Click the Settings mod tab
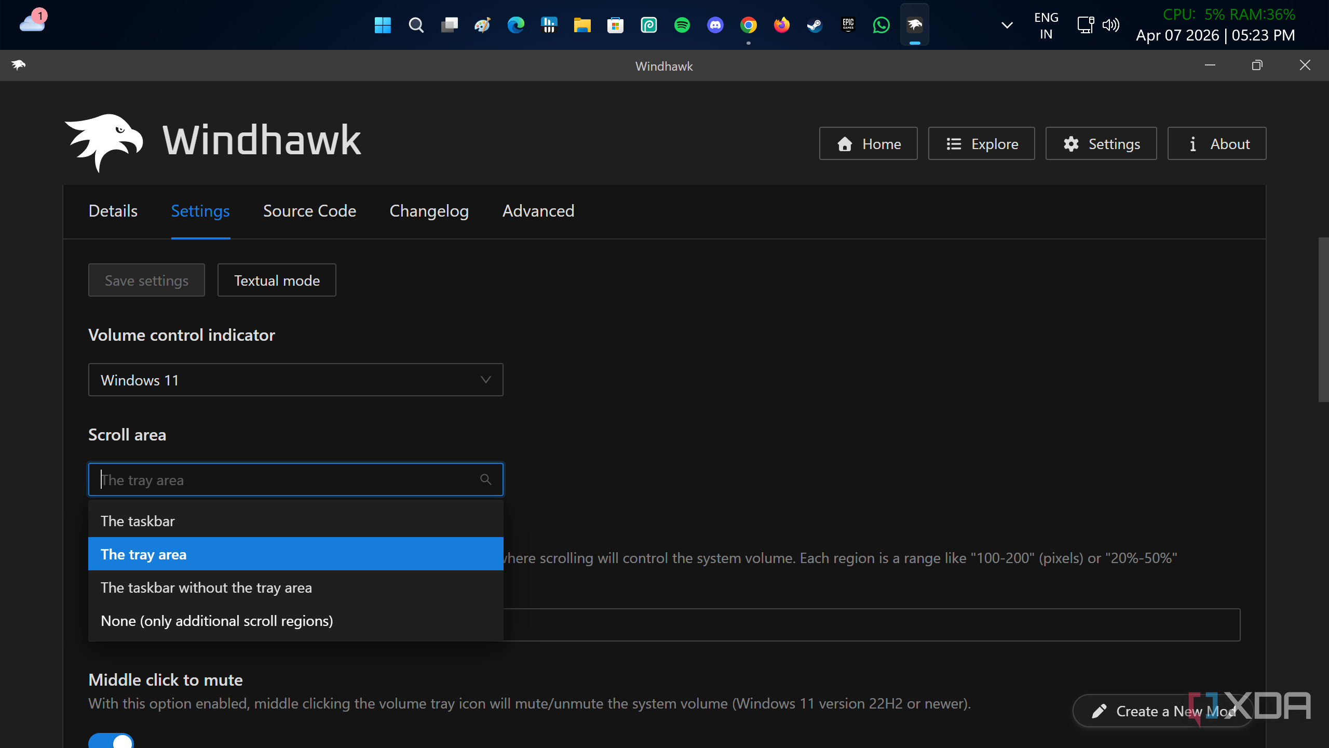Screen dimensions: 1329x748 200,211
